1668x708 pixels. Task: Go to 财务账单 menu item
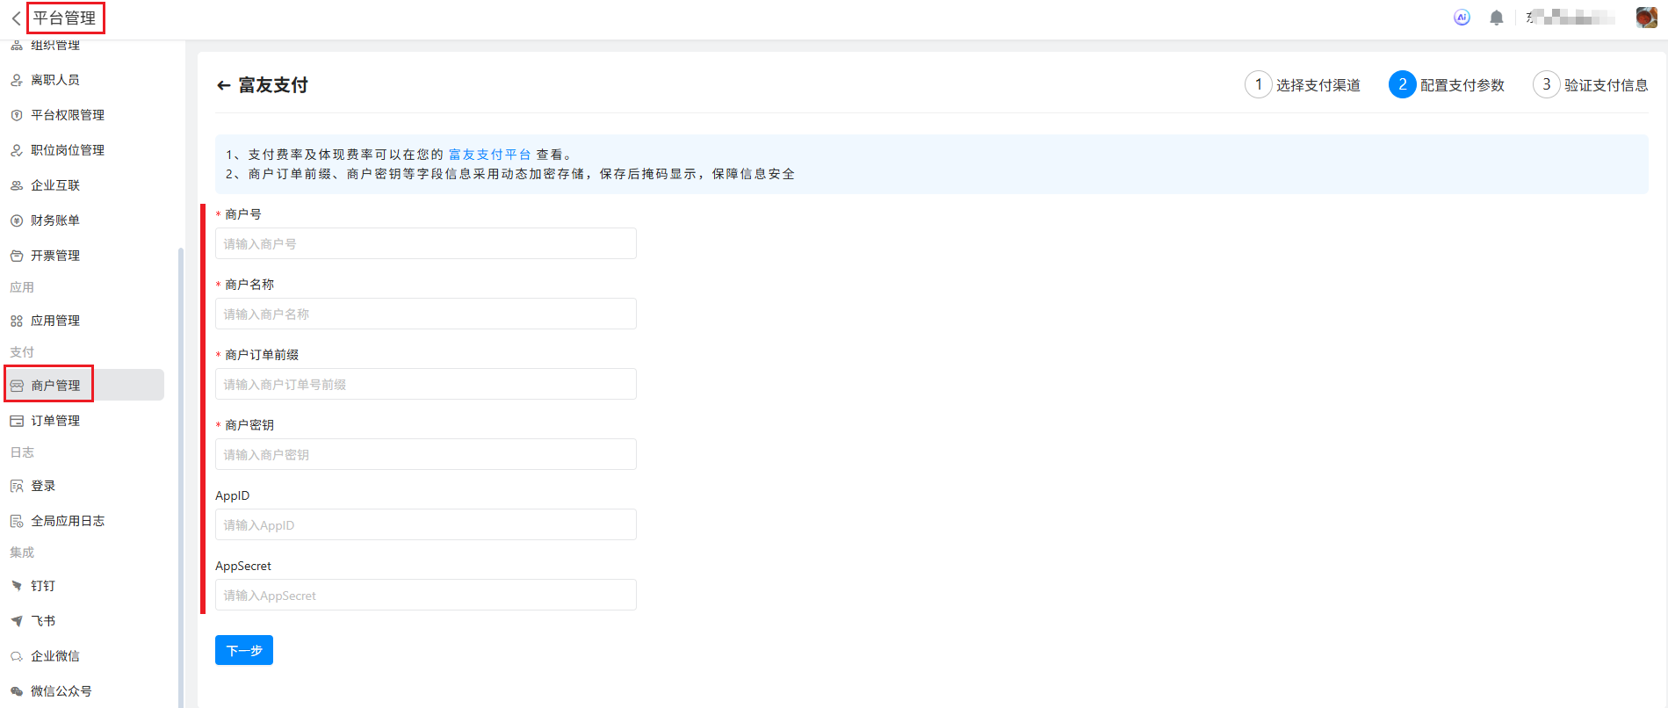(x=55, y=220)
